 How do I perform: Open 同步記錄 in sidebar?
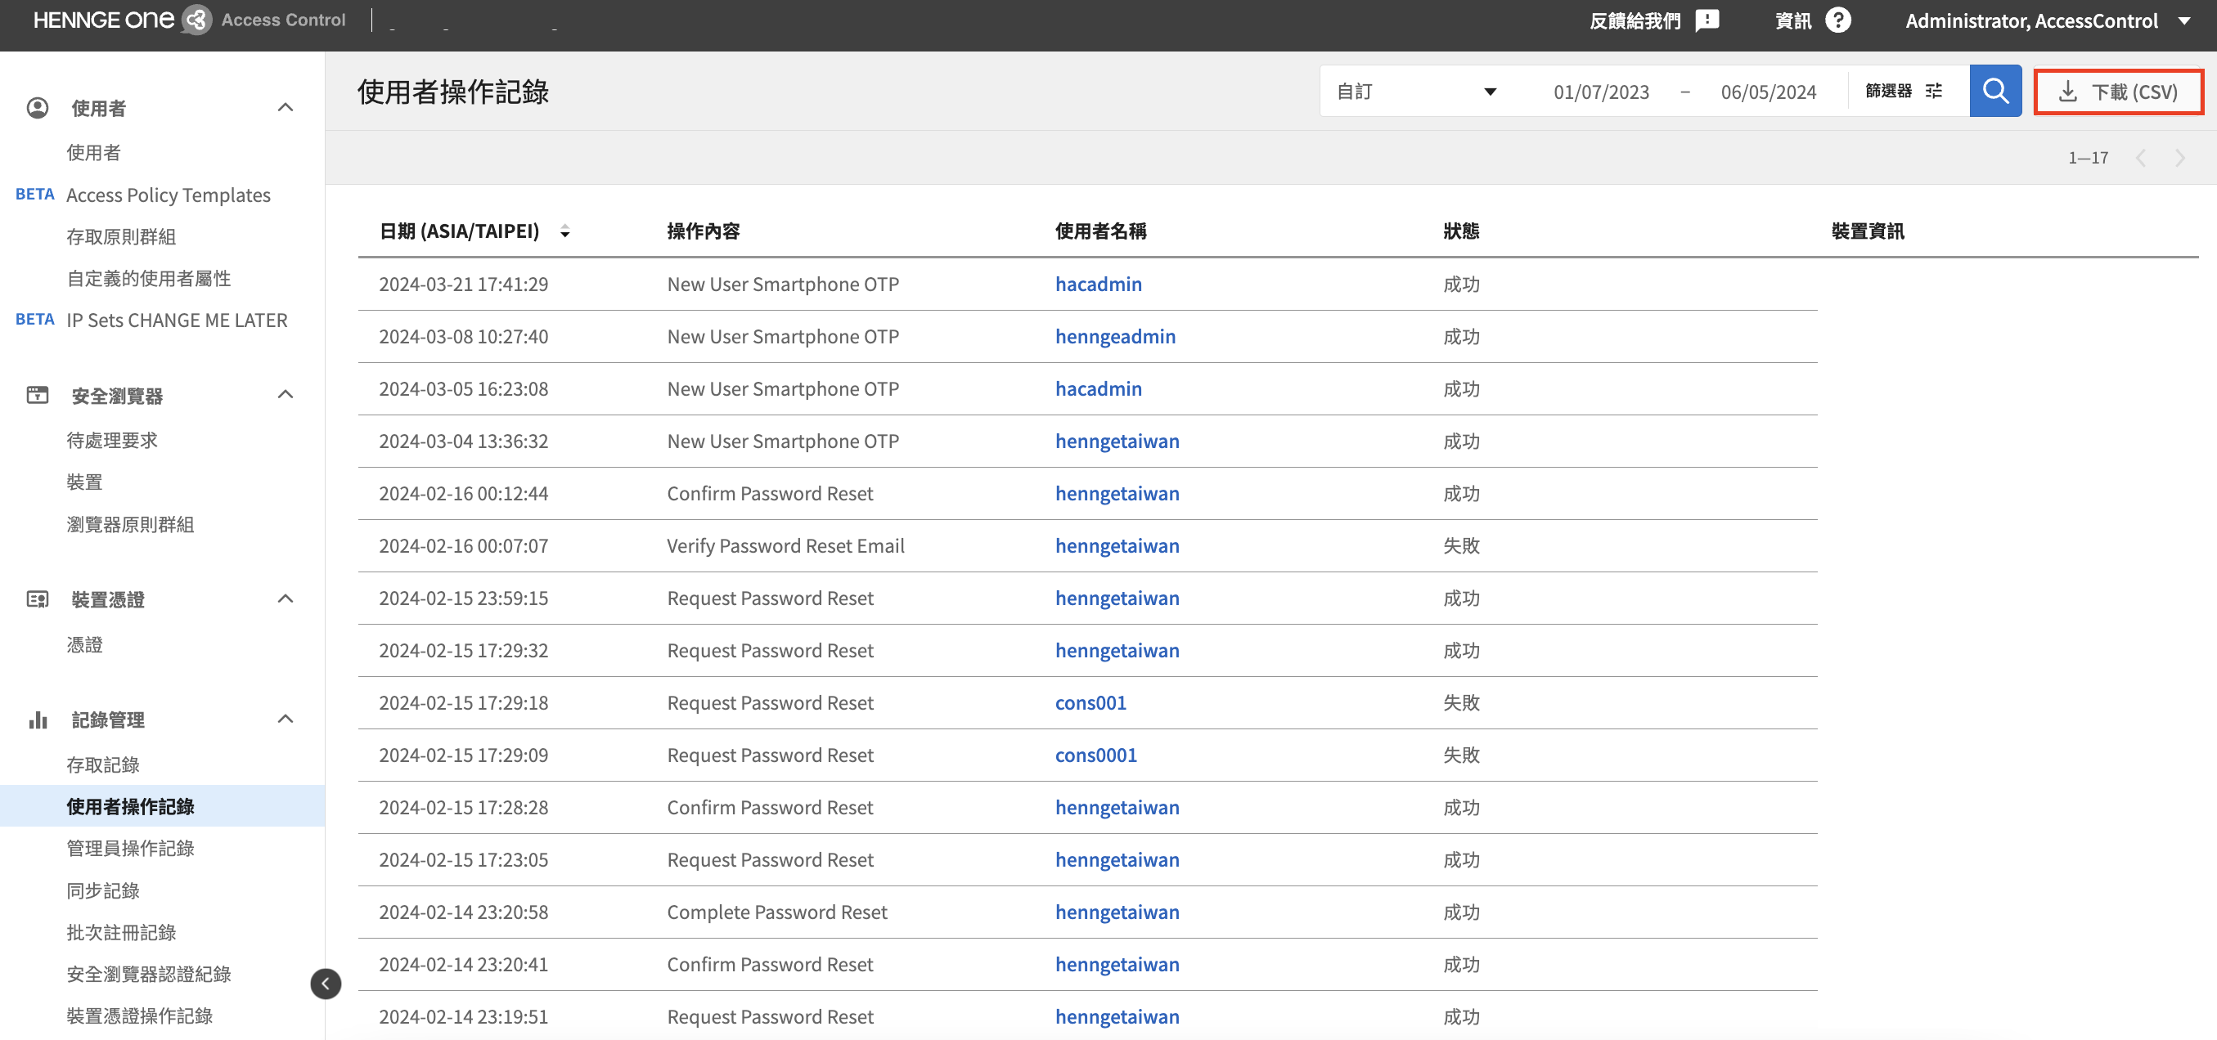(103, 890)
